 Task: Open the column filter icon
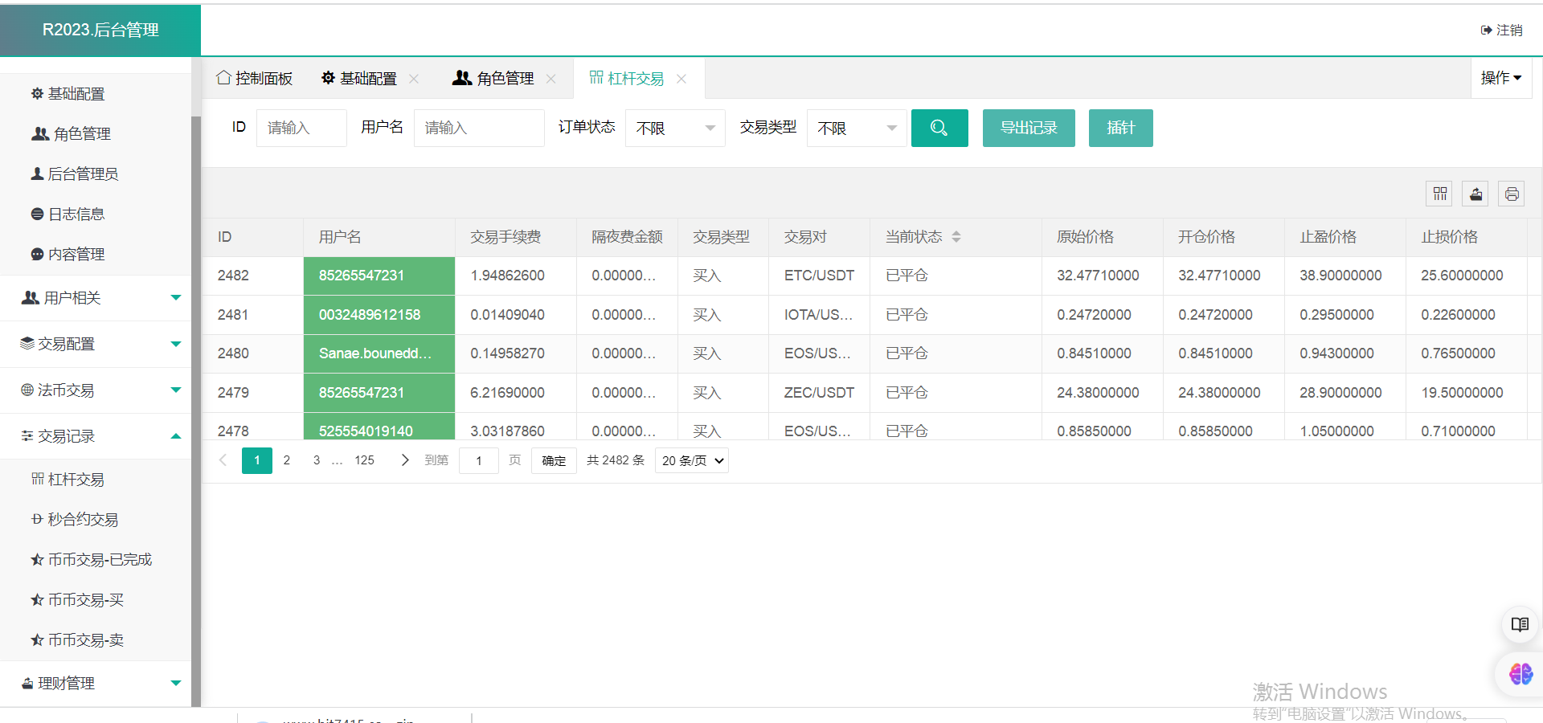pos(1439,194)
